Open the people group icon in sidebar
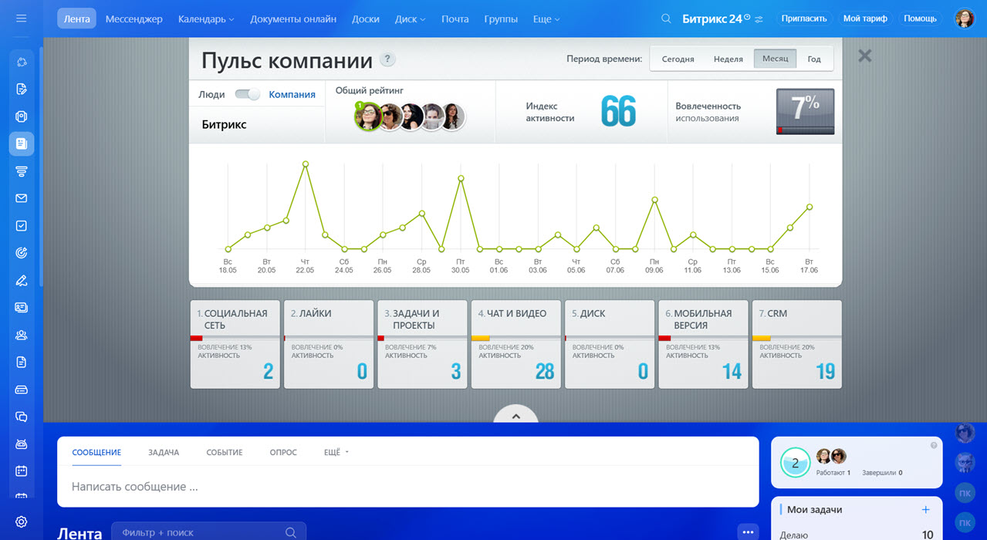Screen dimensions: 987x540 (x=22, y=335)
